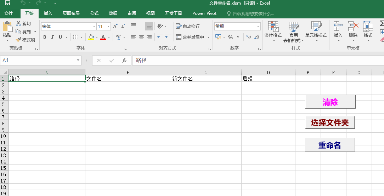Switch to the 公式 ribbon tab
This screenshot has height=196, width=384.
[94, 13]
